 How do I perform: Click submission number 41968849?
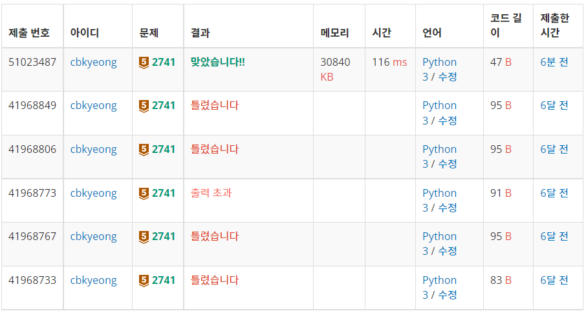click(32, 106)
